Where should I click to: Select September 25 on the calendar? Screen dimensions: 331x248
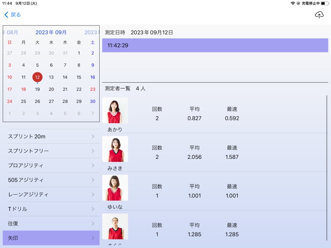[23, 101]
